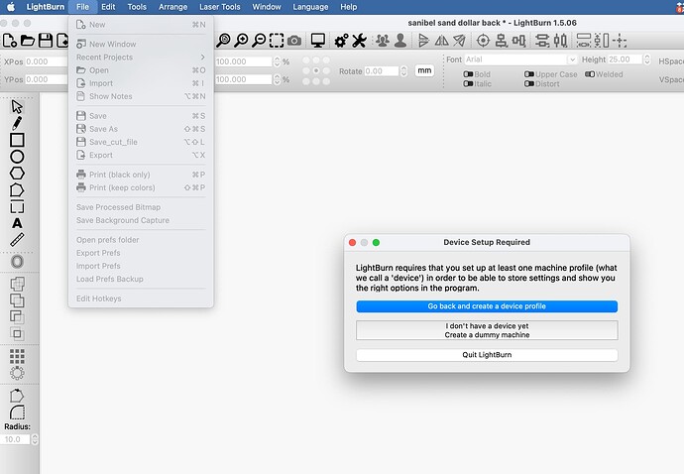Click the Zoom In magnifier icon
This screenshot has height=474, width=684.
(x=241, y=41)
